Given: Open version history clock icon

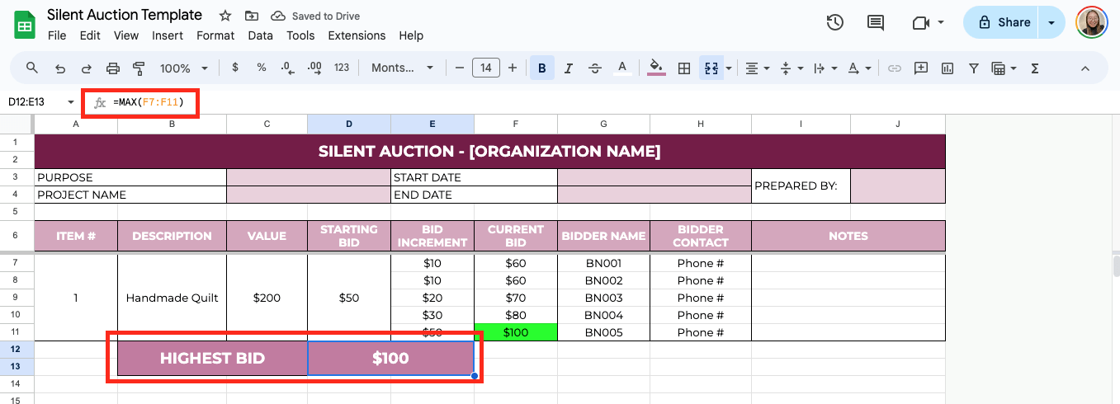Looking at the screenshot, I should click(834, 22).
